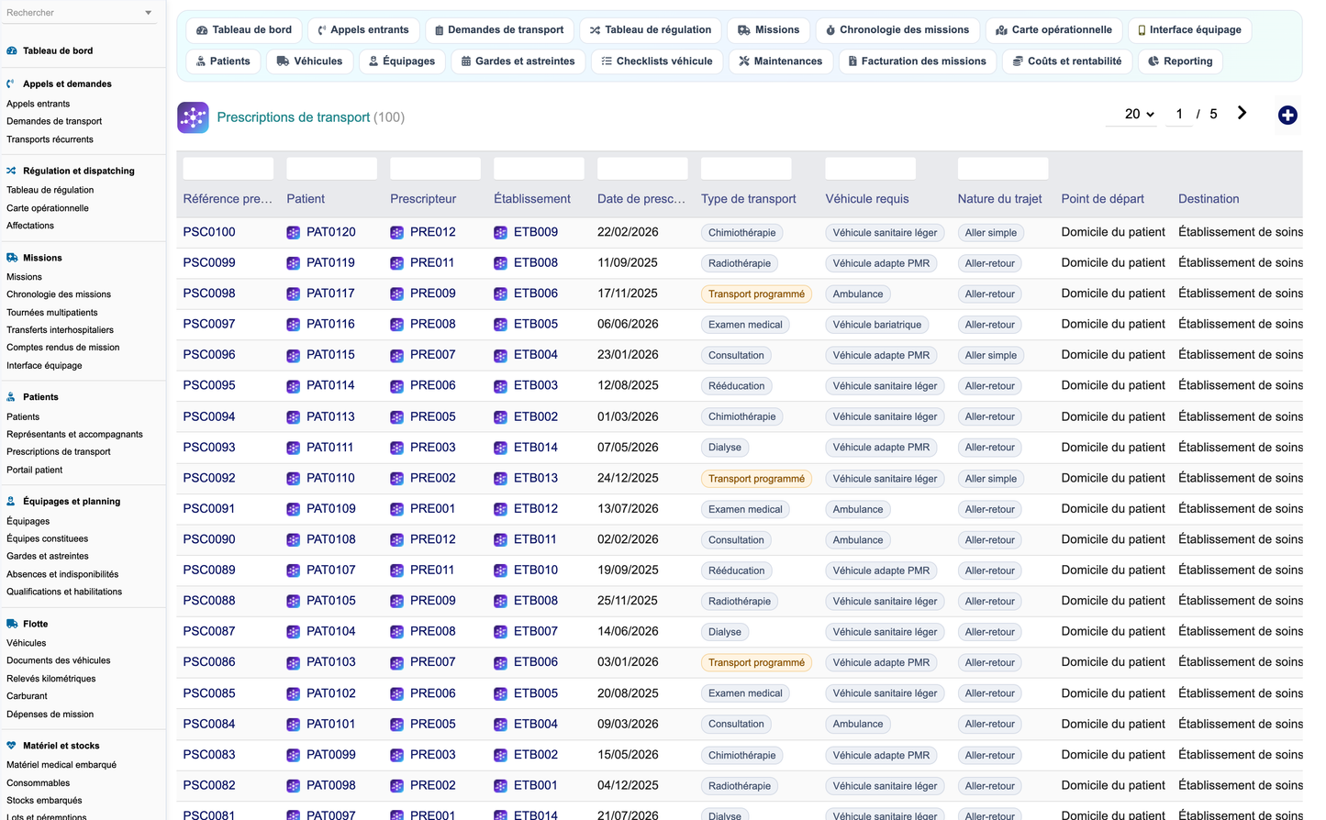Viewport: 1326px width, 820px height.
Task: Open prescription PSC0088
Action: (209, 601)
